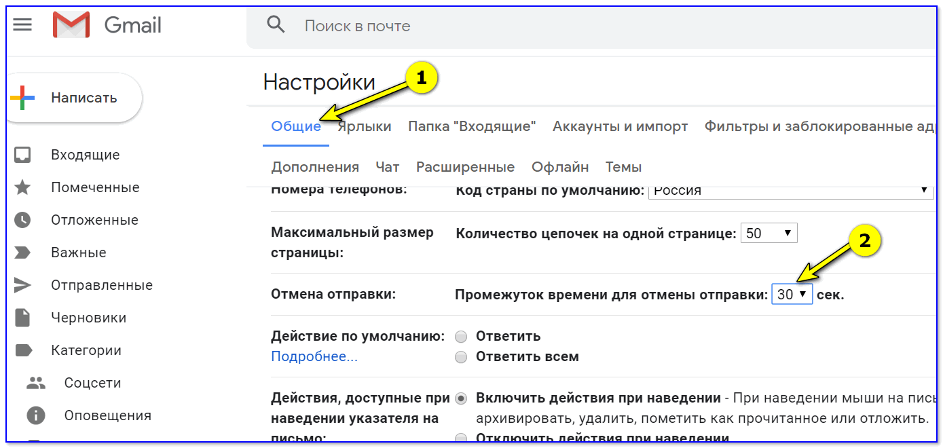Image resolution: width=943 pixels, height=448 pixels.
Task: Choose Включить действия при наведении option
Action: point(462,398)
